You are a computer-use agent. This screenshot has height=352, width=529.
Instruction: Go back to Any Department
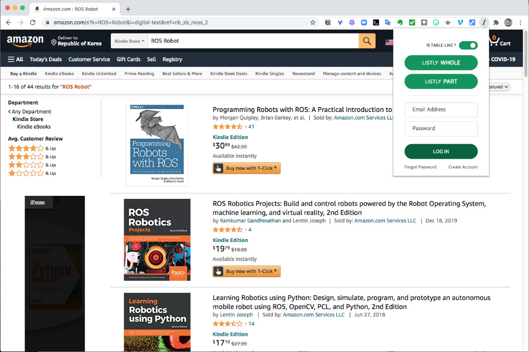[x=30, y=112]
